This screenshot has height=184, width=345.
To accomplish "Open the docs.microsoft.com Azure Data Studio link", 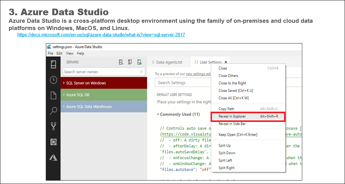I will tap(101, 35).
